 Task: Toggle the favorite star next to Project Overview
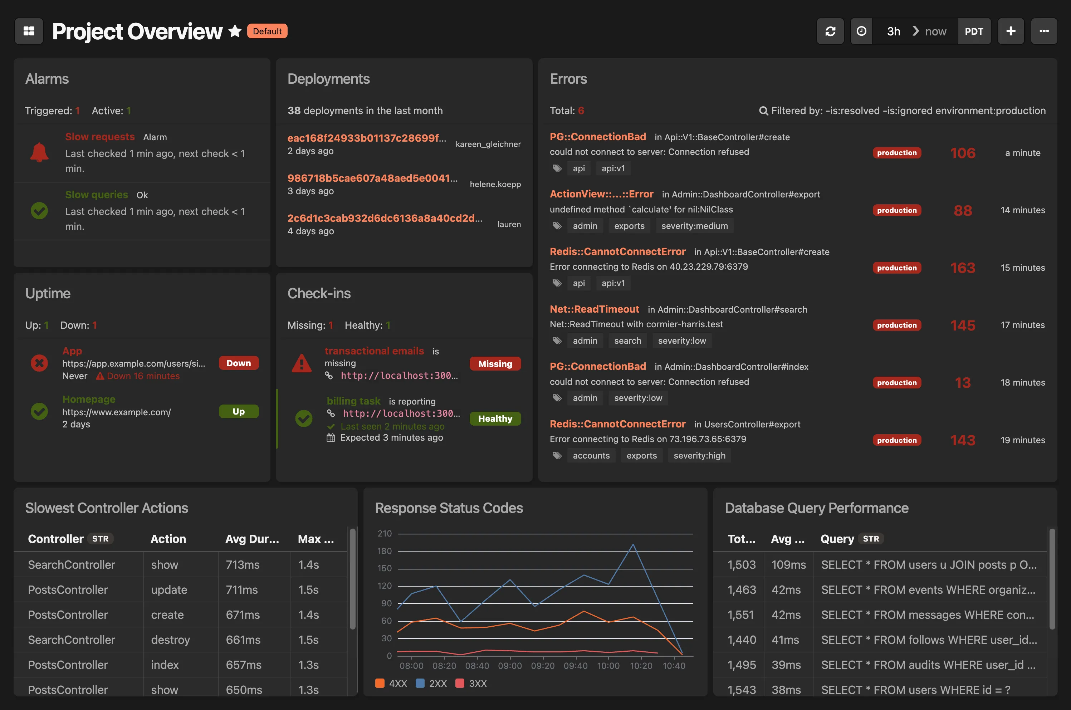click(x=235, y=31)
